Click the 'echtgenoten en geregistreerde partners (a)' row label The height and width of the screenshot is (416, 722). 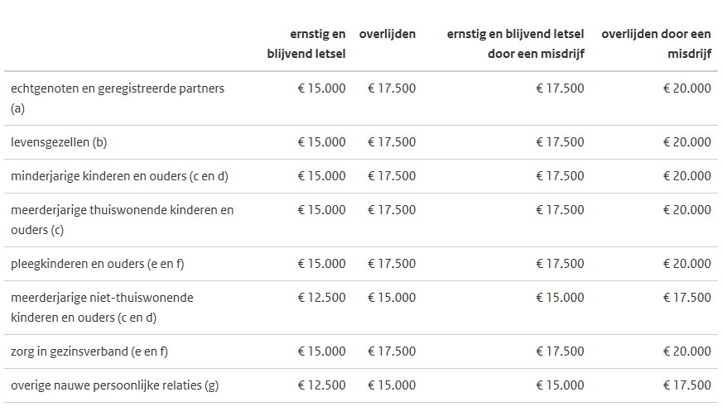click(118, 98)
